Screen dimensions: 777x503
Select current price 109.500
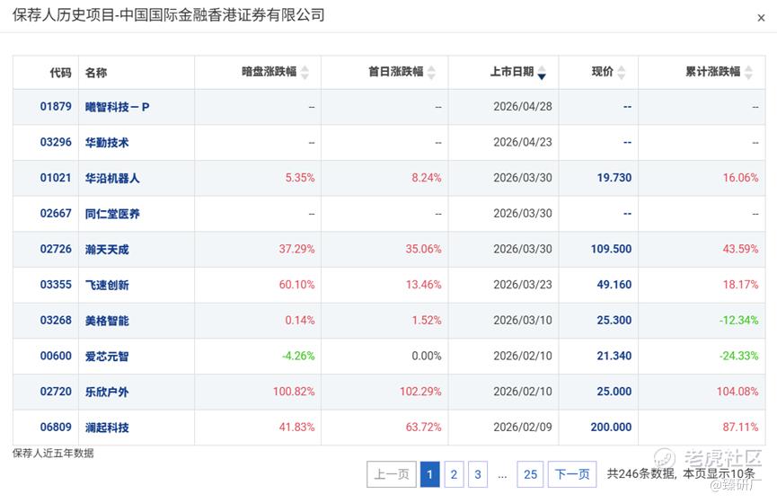click(x=612, y=250)
